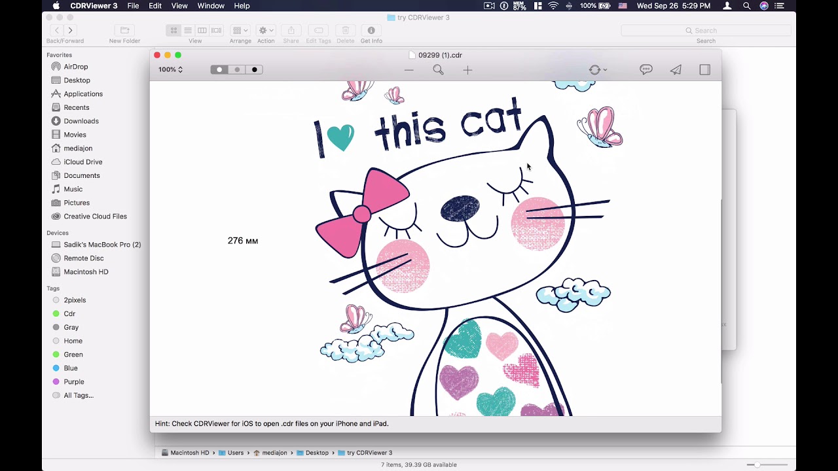838x471 pixels.
Task: Open the 100% zoom level dropdown
Action: [x=170, y=70]
